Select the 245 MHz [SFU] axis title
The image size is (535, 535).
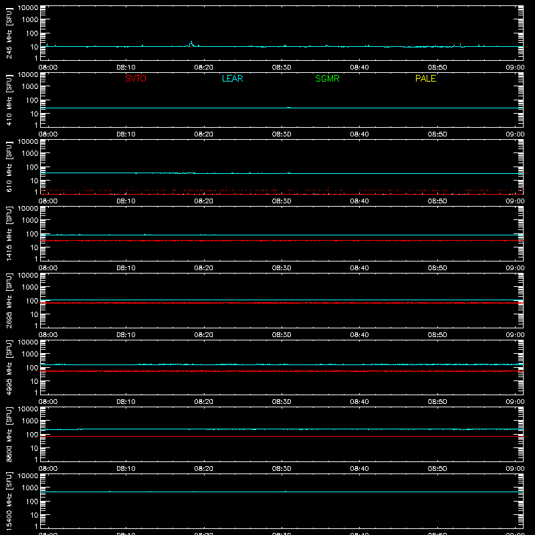[9, 33]
